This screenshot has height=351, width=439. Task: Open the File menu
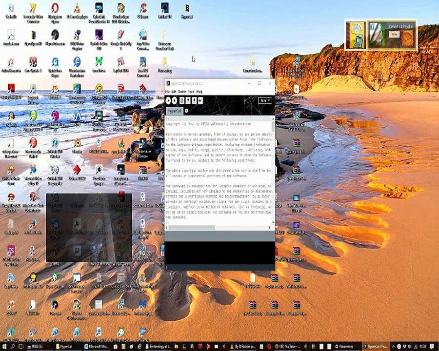(x=167, y=92)
